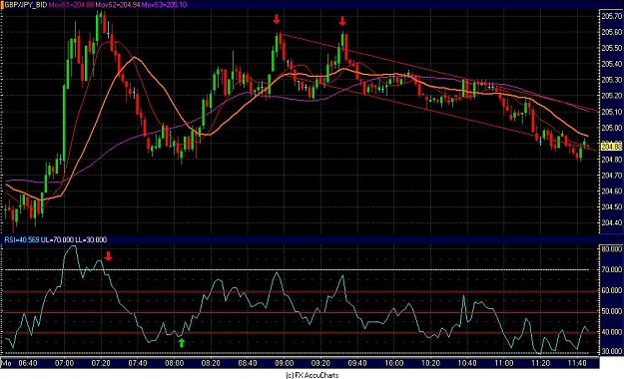Image resolution: width=624 pixels, height=379 pixels.
Task: Click the 11:20 time axis label
Action: point(540,363)
